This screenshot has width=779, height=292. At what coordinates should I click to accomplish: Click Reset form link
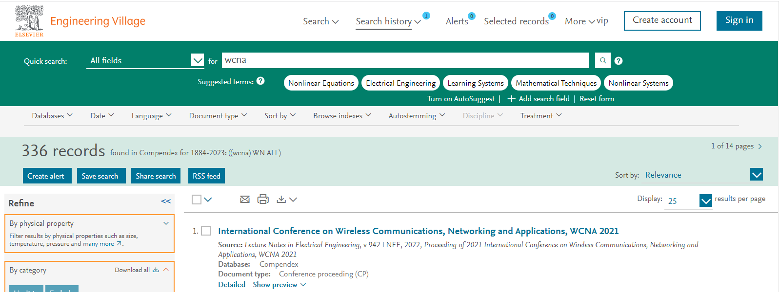597,99
